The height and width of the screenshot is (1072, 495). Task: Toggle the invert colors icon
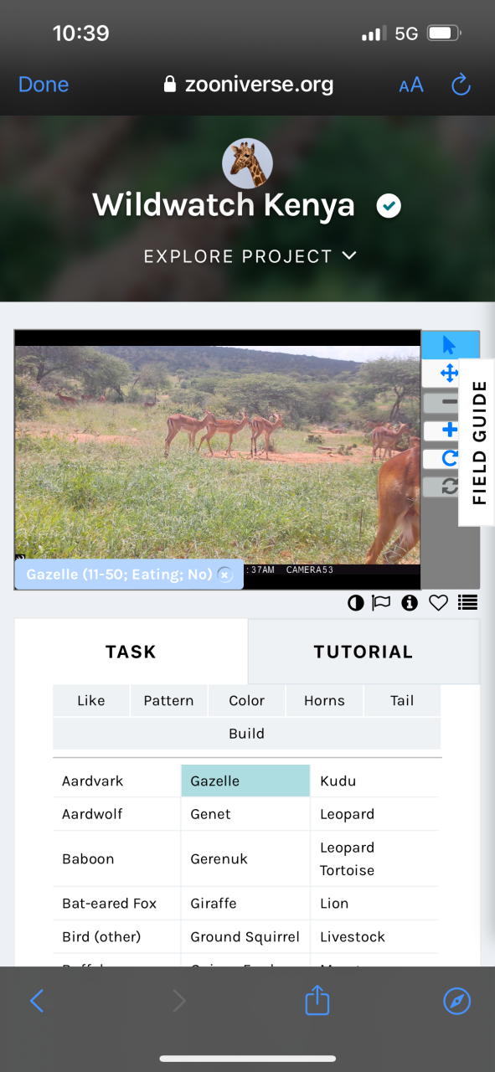[356, 603]
